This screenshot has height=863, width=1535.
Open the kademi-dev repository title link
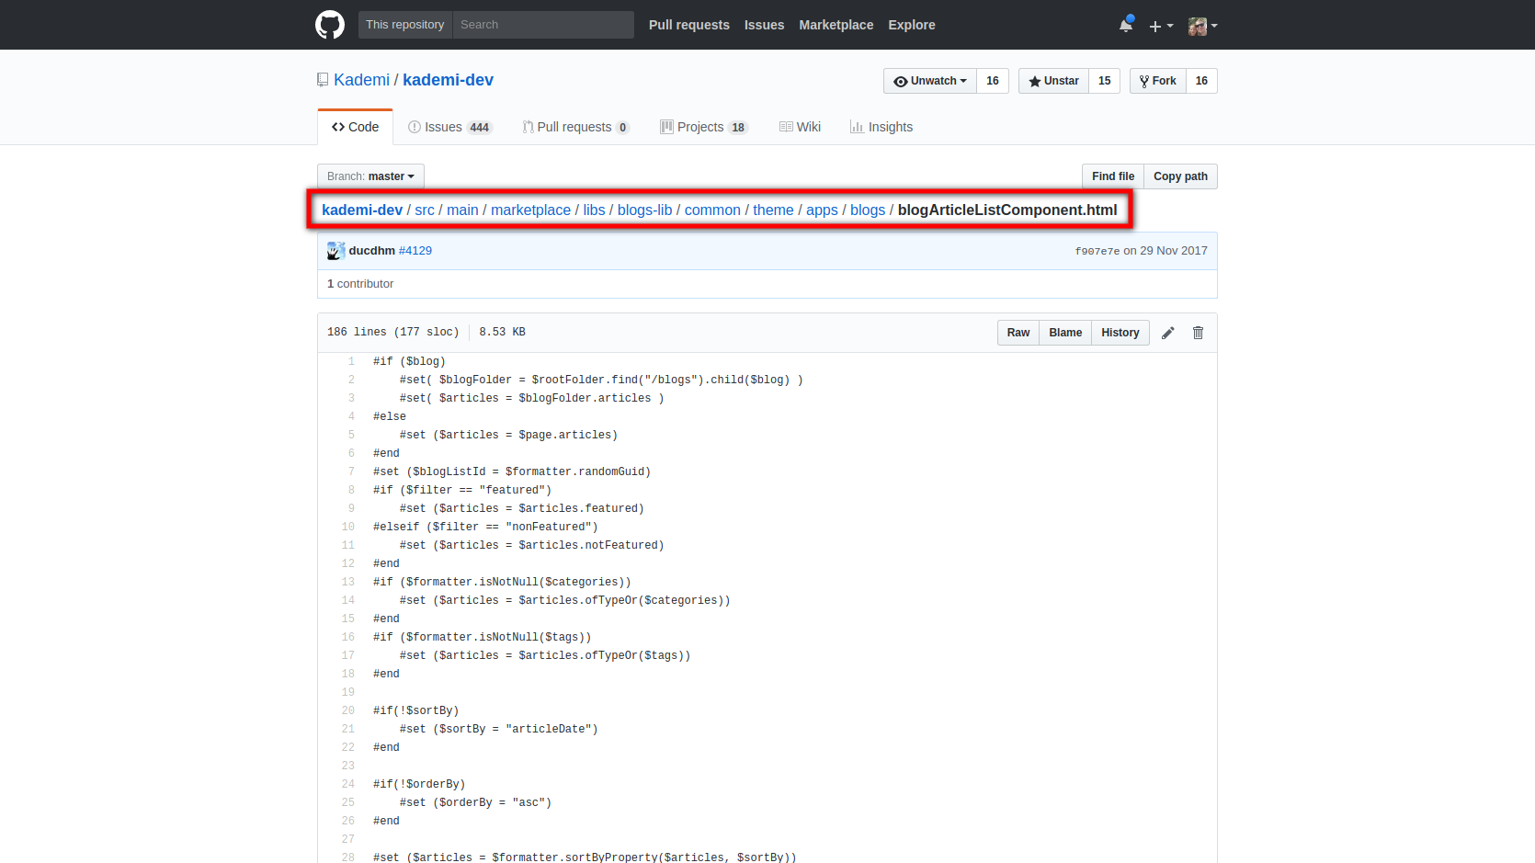(x=448, y=80)
